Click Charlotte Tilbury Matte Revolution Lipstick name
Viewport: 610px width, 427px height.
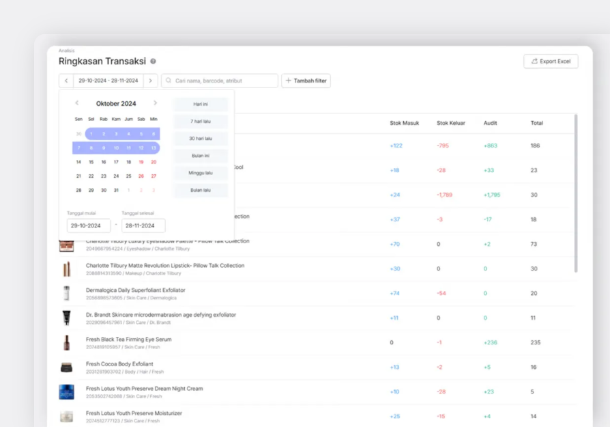[x=165, y=265]
